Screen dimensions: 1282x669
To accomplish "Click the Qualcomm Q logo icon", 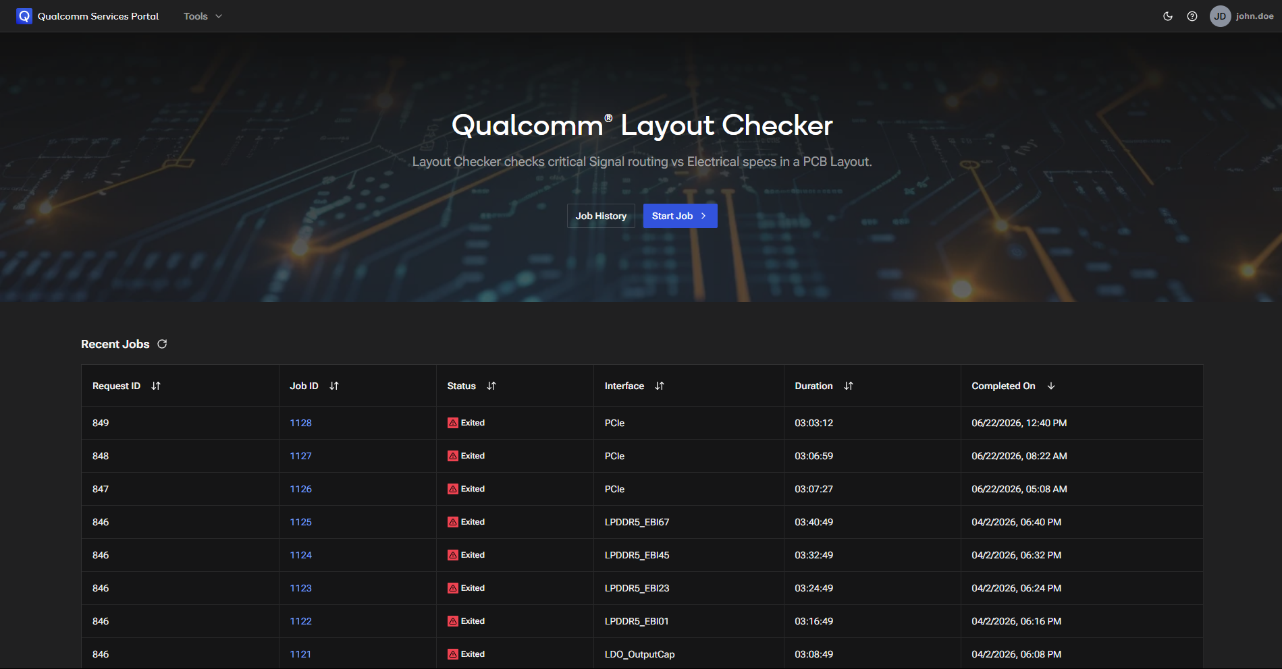I will pyautogui.click(x=24, y=16).
